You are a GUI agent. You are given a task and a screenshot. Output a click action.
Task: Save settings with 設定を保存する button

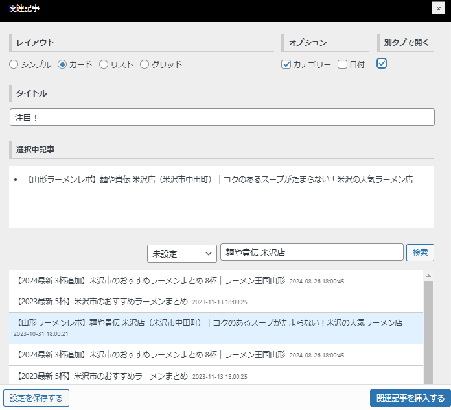tap(36, 398)
